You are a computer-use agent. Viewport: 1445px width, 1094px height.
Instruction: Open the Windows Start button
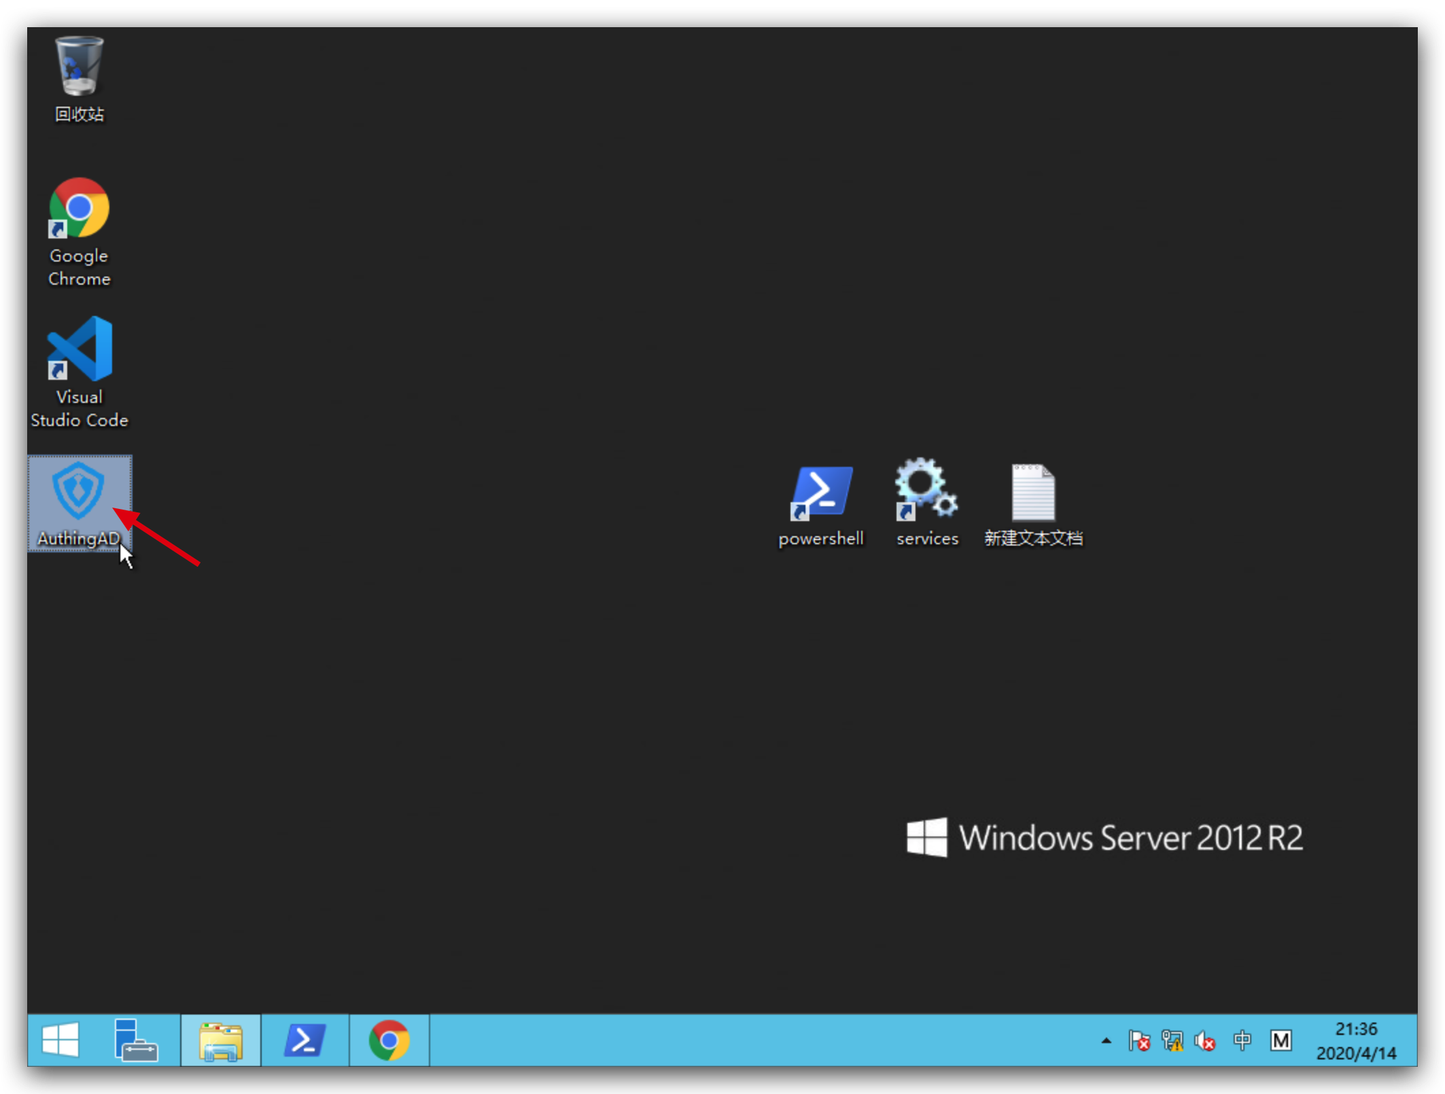coord(60,1040)
